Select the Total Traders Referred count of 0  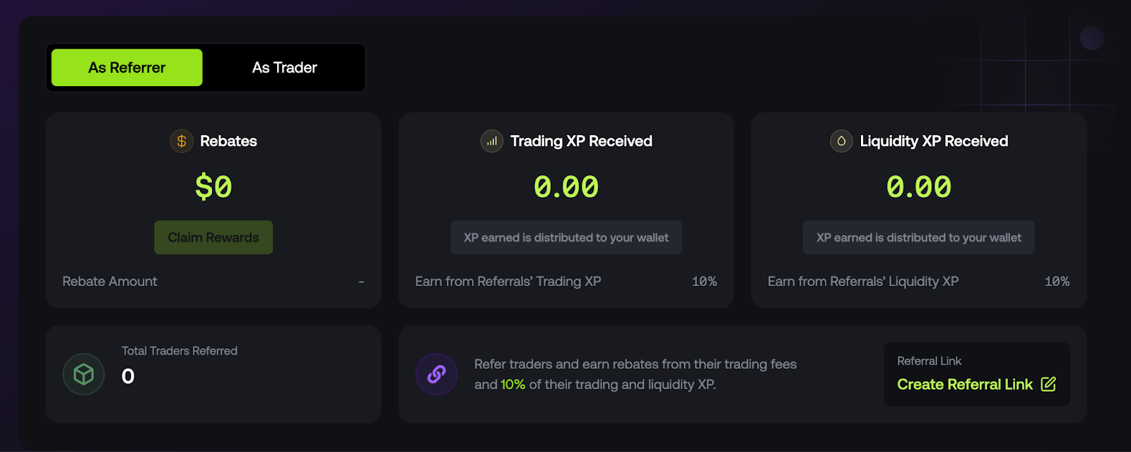127,377
